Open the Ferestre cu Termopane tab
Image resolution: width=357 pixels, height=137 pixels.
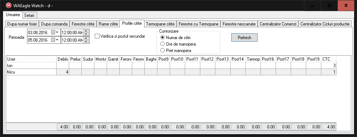tap(199, 24)
